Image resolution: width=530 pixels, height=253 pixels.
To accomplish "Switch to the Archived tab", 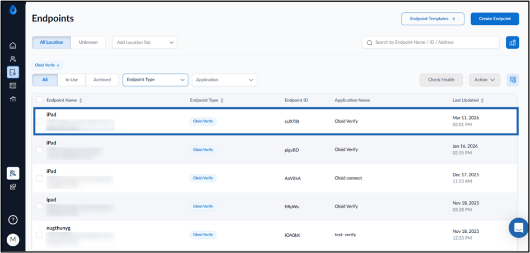I will tap(102, 80).
